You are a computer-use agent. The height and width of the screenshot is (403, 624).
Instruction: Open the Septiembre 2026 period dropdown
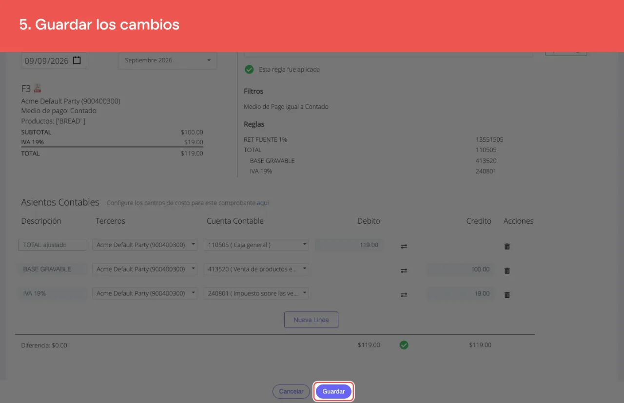pos(168,60)
